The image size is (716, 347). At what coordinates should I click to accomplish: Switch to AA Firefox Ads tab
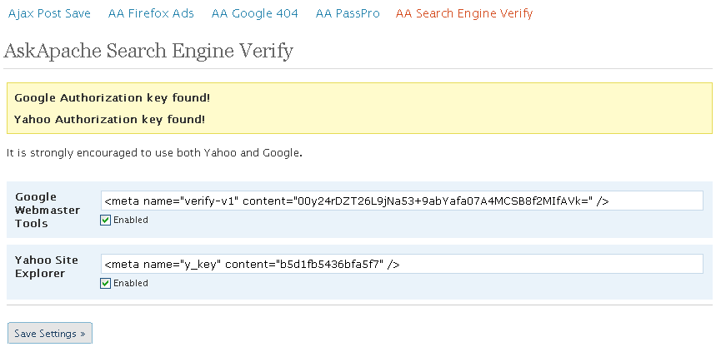point(151,13)
